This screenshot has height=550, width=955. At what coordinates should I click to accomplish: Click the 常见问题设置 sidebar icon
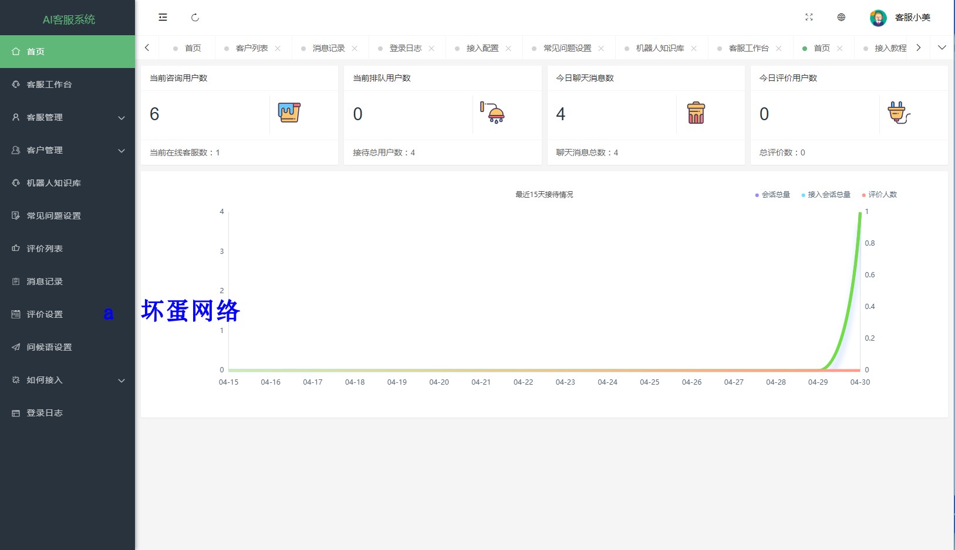[16, 216]
